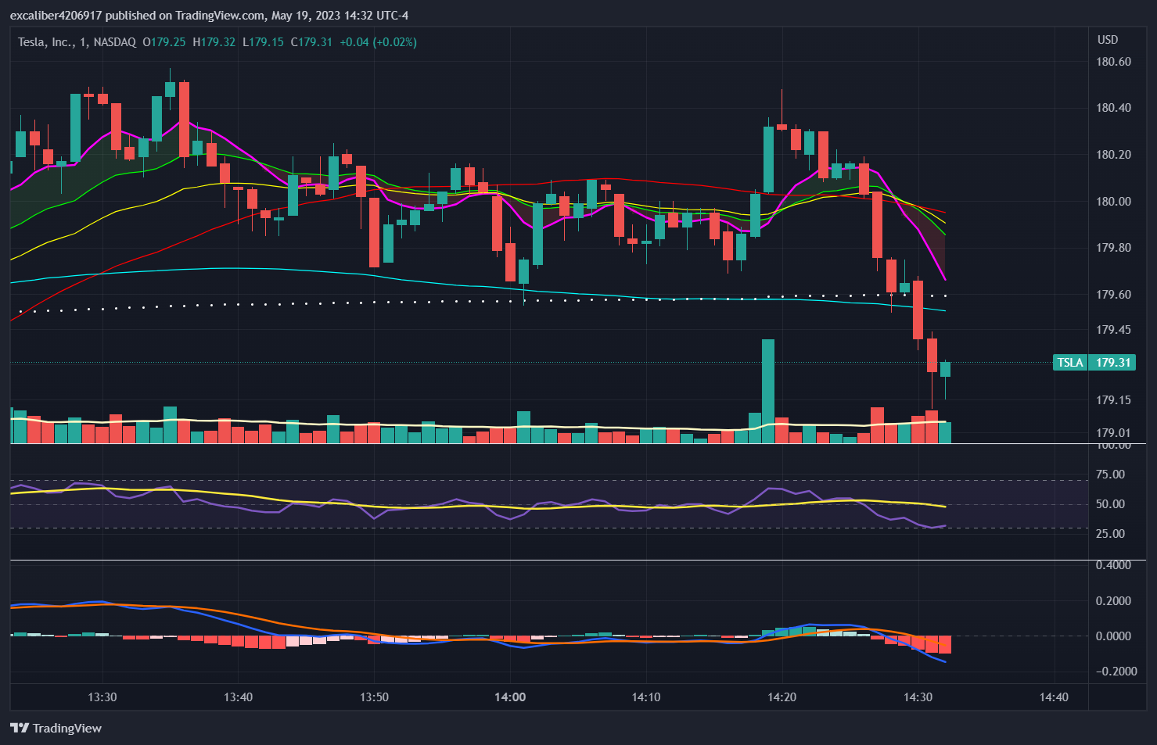Click the 14:40 time axis label

[x=1055, y=697]
